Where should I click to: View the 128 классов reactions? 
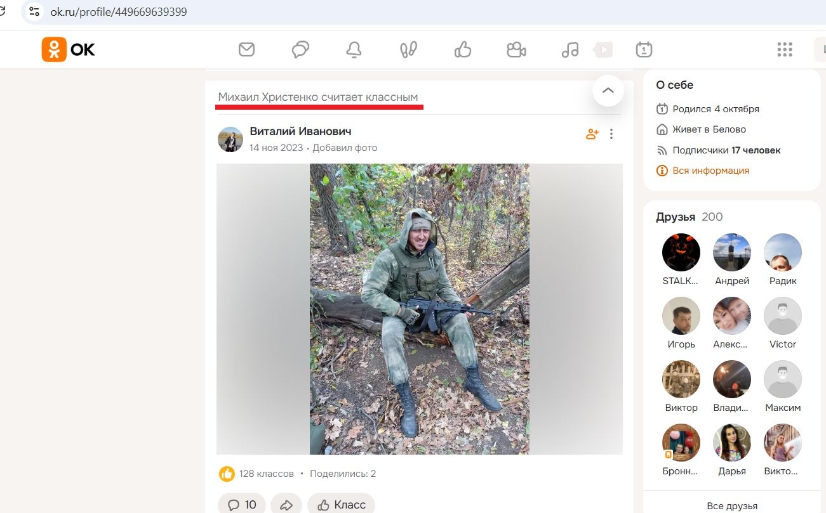coord(267,474)
